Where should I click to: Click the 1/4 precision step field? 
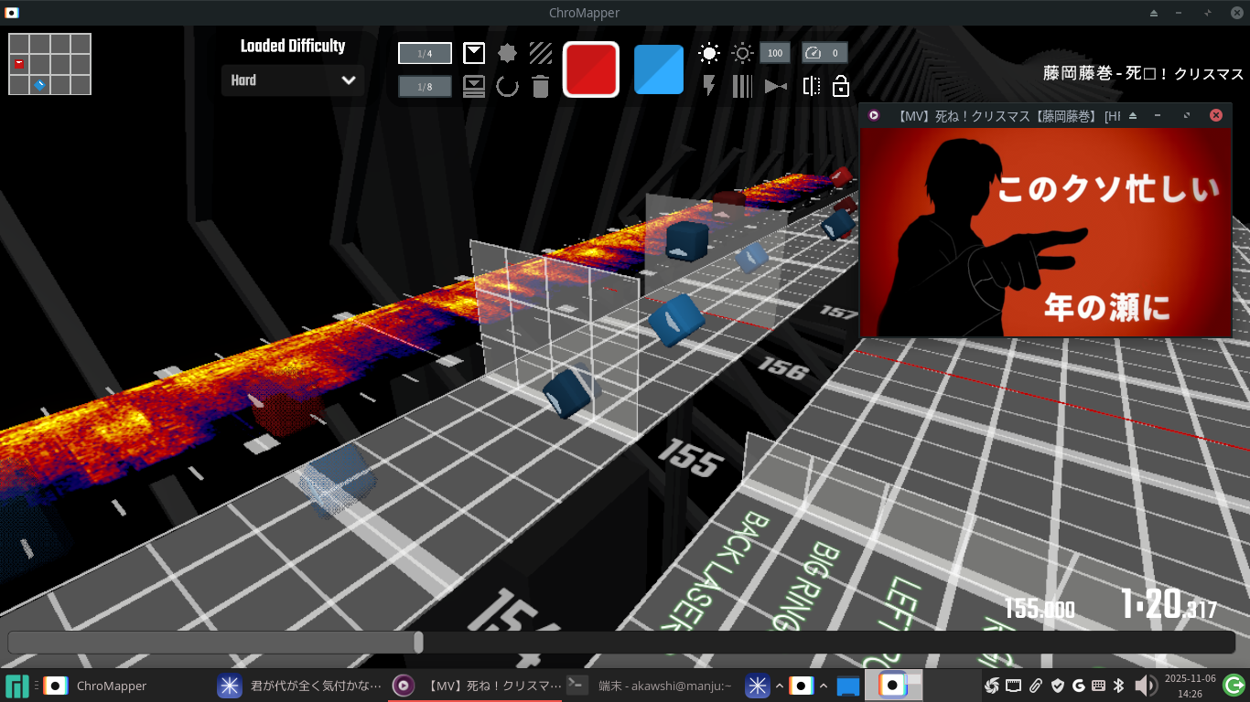tap(425, 53)
